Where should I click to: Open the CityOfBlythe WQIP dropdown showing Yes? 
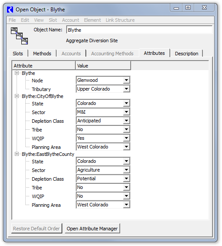(x=103, y=138)
